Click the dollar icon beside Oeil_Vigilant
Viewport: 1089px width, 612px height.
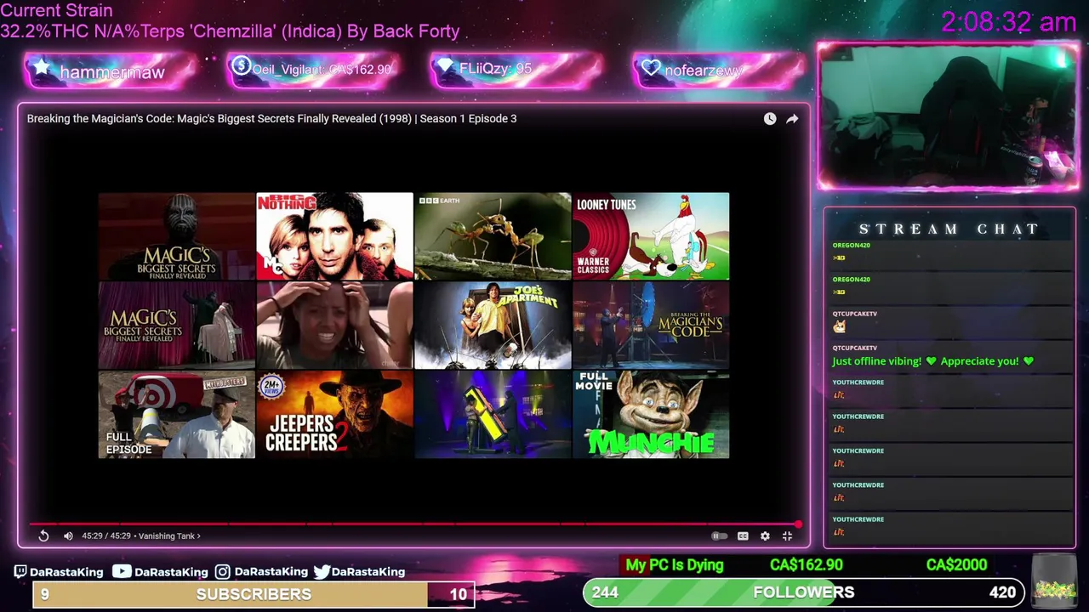241,65
